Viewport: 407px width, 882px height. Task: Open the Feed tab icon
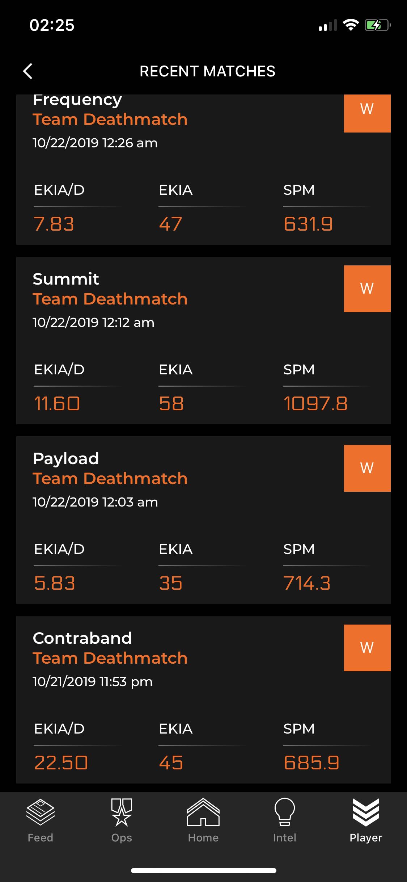[41, 812]
